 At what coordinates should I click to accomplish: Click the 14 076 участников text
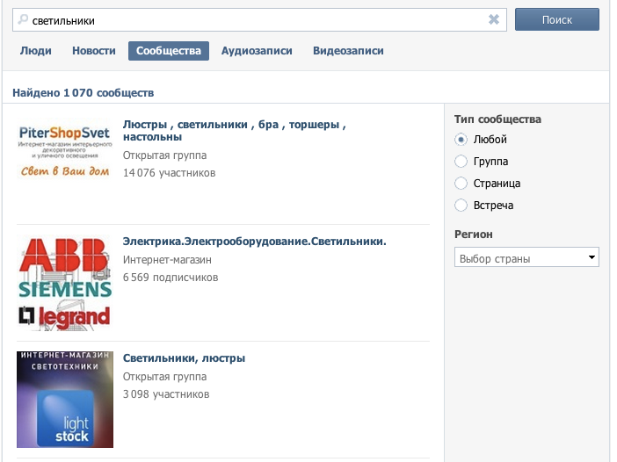click(x=170, y=173)
